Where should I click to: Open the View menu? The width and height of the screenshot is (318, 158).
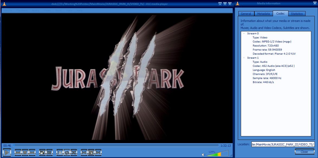click(69, 10)
